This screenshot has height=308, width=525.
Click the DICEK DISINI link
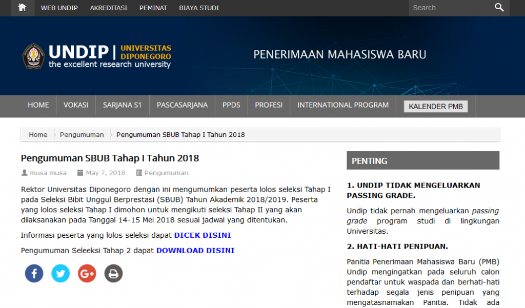point(203,235)
